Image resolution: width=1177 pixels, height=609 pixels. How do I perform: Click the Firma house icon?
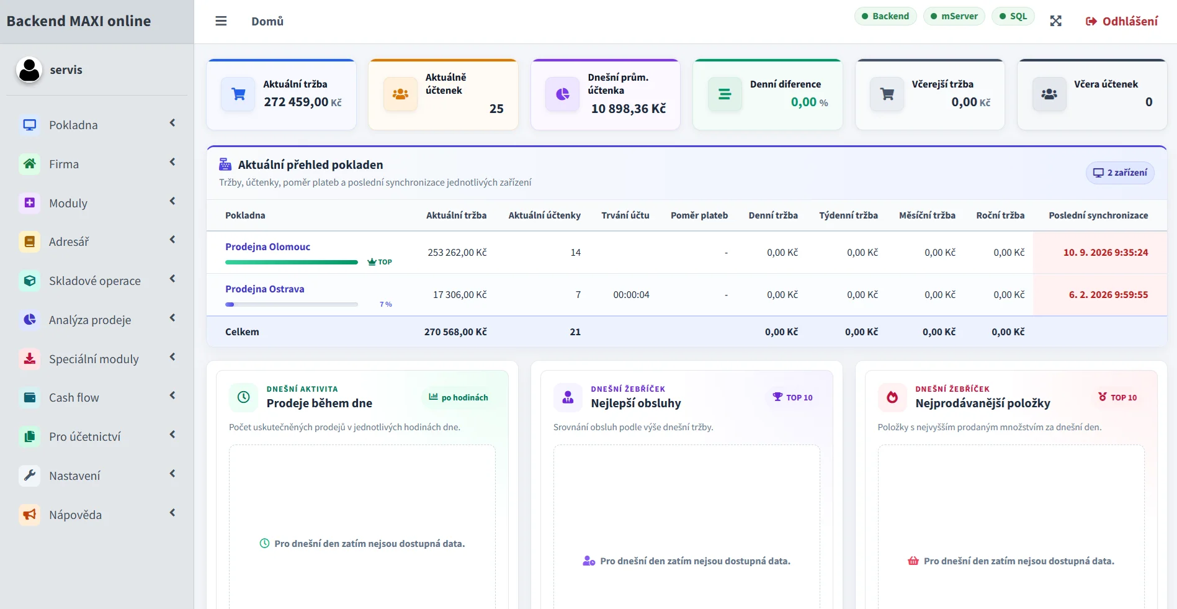[29, 164]
